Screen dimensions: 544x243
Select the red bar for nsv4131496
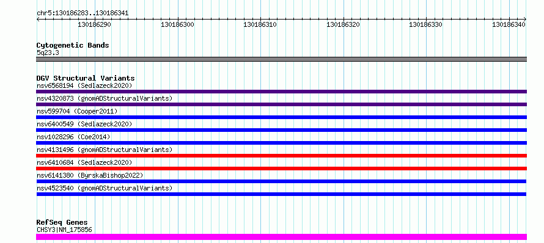(x=281, y=156)
